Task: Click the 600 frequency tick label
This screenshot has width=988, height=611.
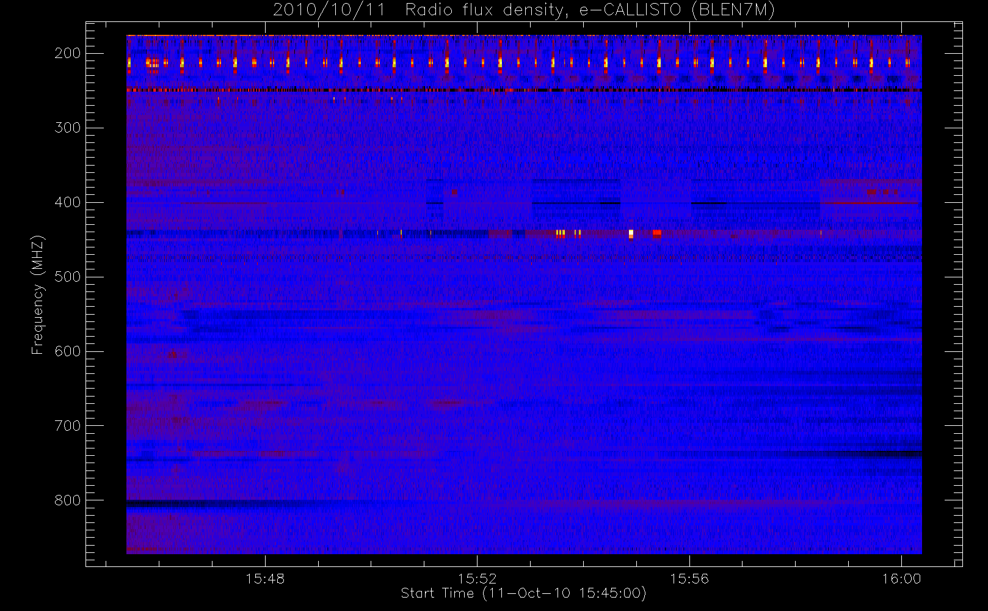Action: [x=68, y=351]
